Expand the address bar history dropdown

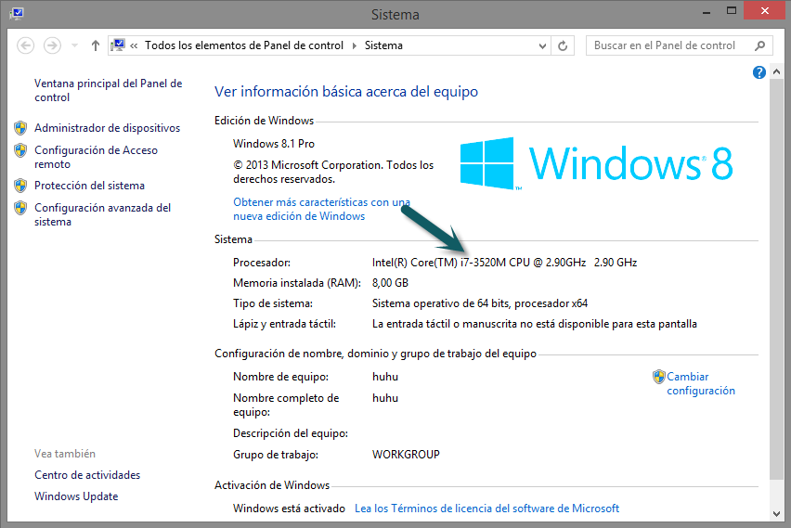point(542,45)
